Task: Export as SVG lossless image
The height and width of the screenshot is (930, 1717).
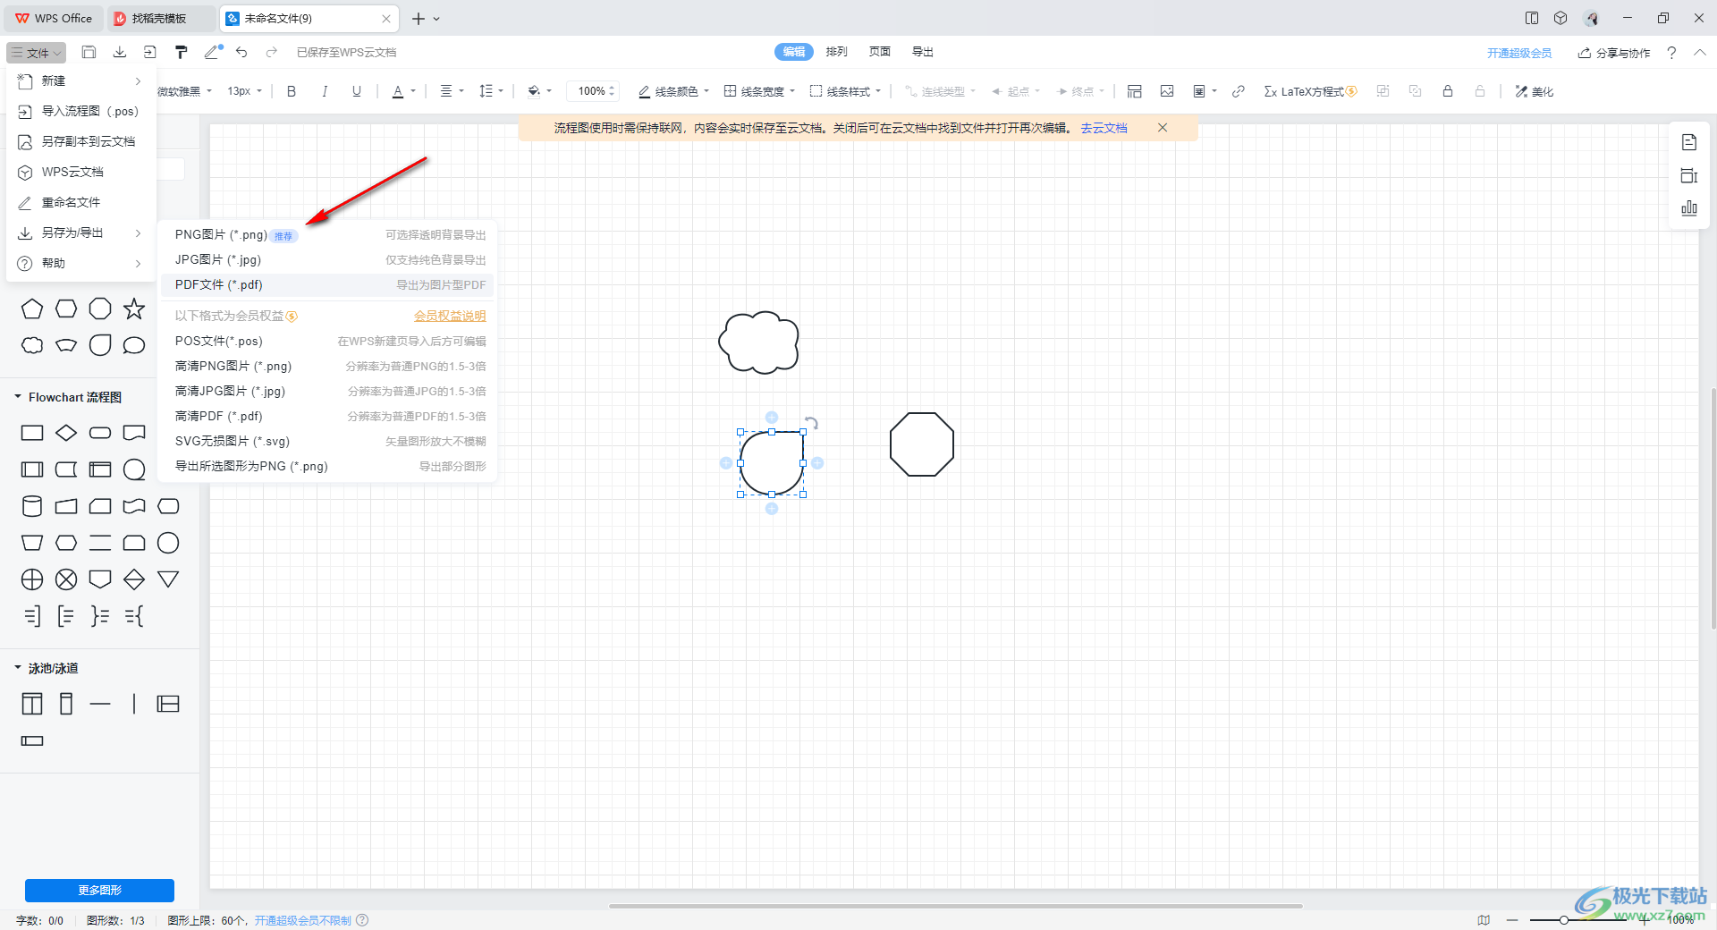Action: coord(327,441)
